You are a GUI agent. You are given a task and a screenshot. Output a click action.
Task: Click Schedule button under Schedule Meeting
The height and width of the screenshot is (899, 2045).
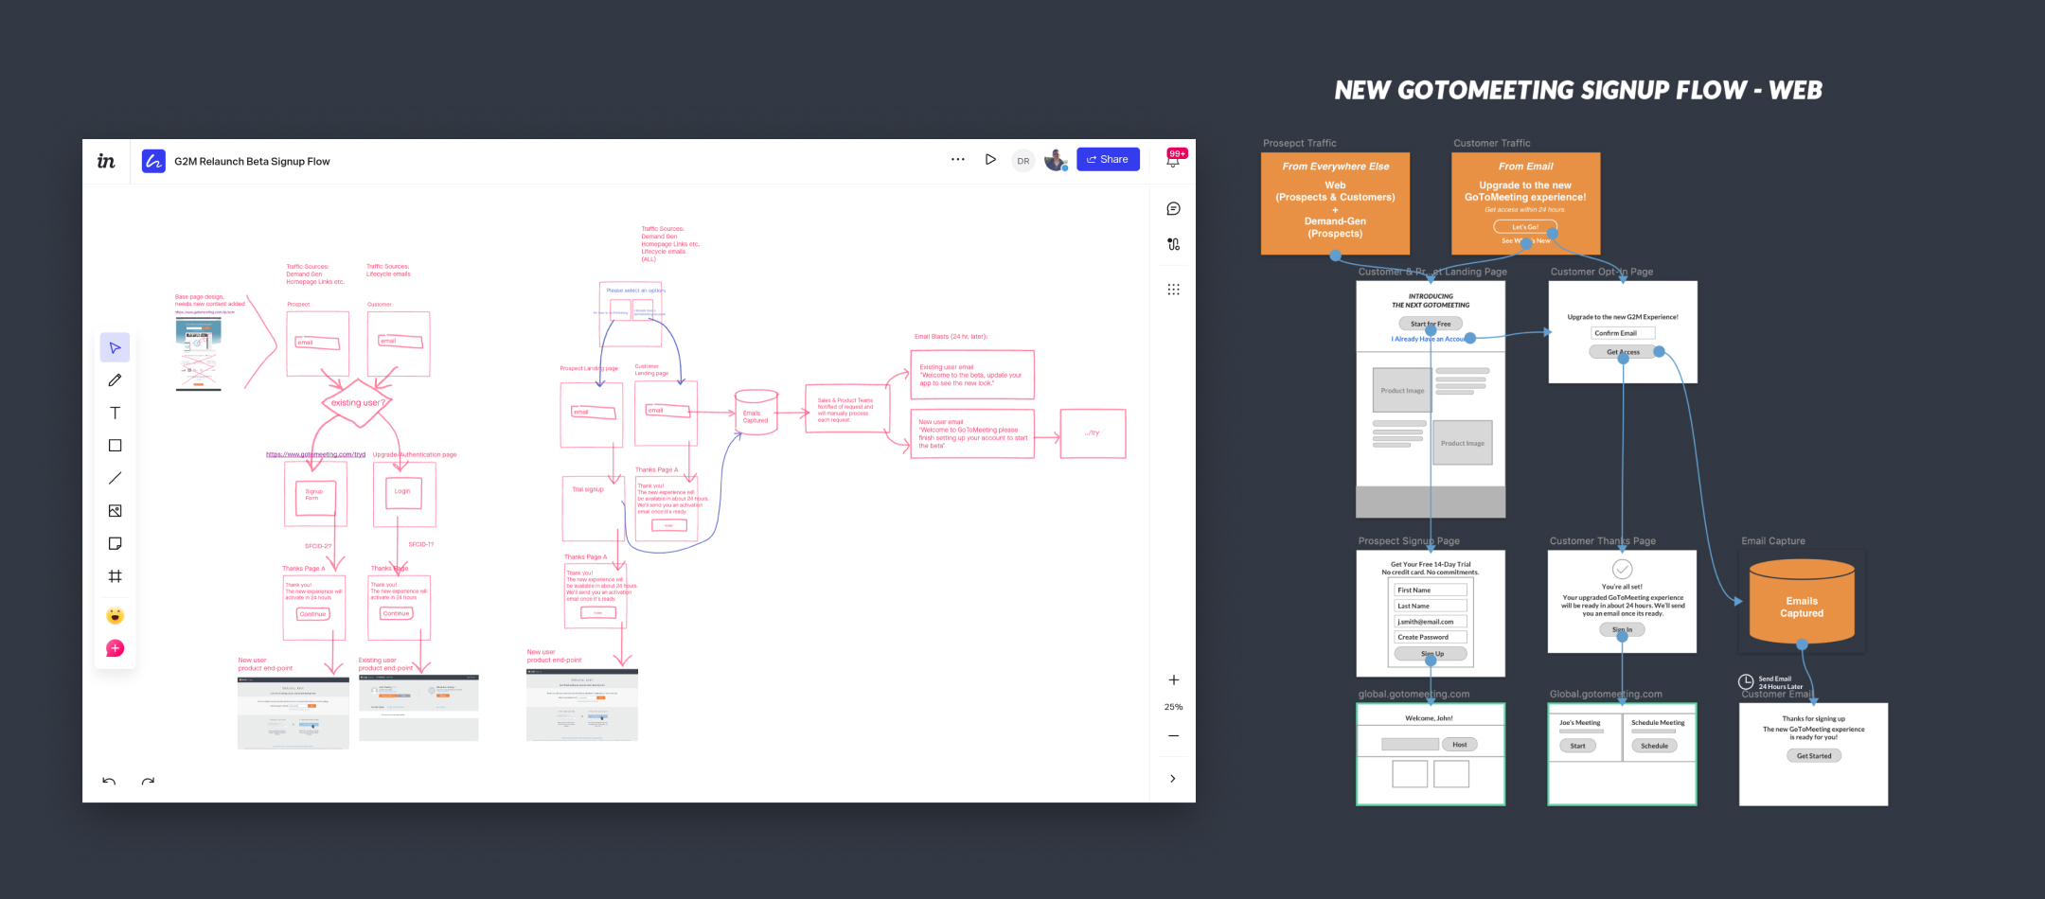(1654, 746)
